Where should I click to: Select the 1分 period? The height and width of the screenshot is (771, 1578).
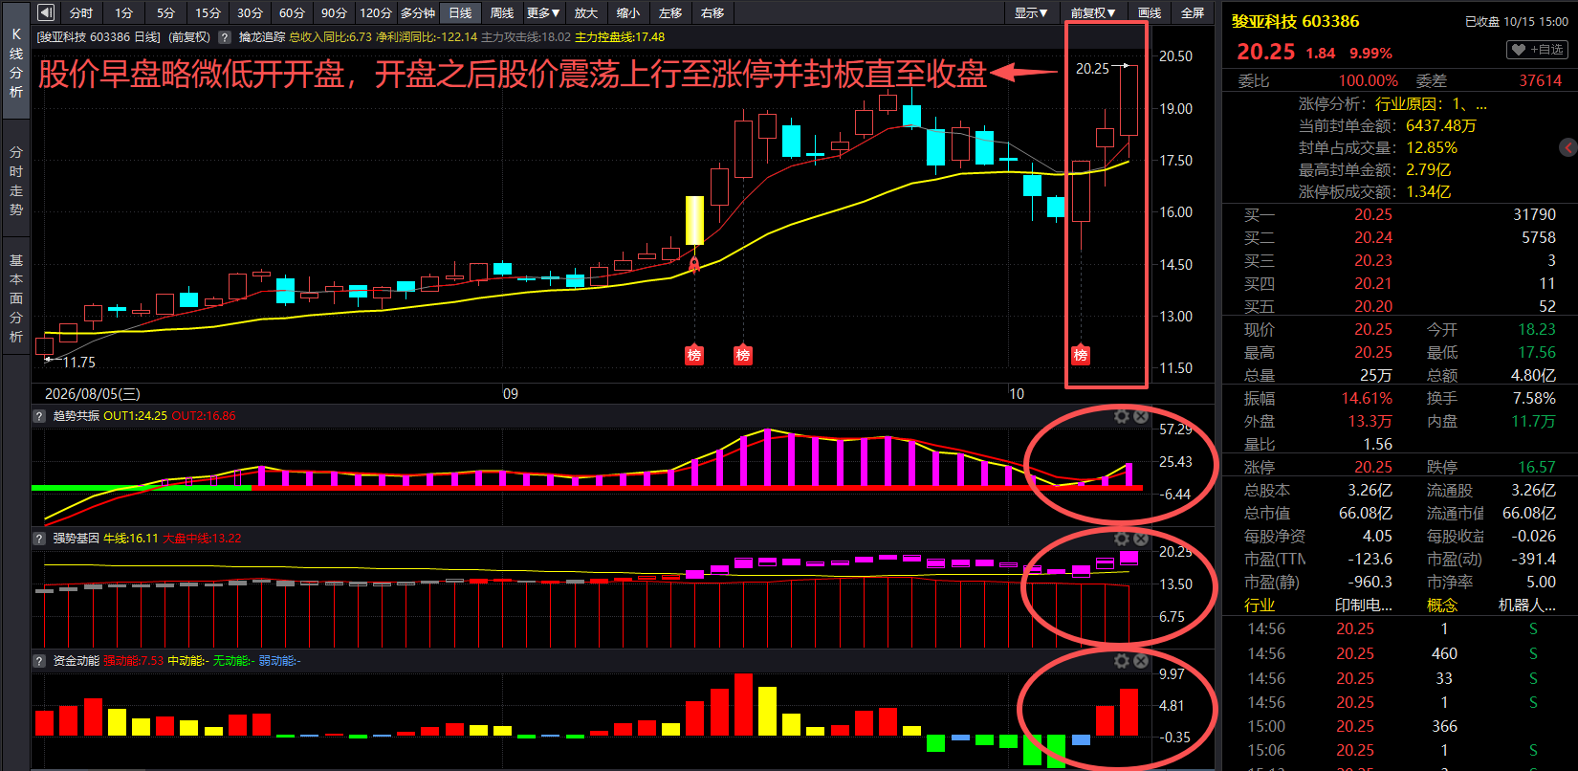(x=124, y=12)
